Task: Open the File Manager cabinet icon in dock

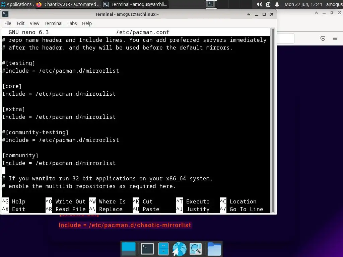Action: click(163, 249)
